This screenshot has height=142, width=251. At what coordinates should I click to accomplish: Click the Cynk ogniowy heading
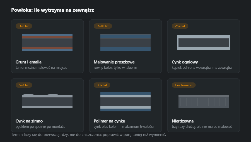(185, 62)
